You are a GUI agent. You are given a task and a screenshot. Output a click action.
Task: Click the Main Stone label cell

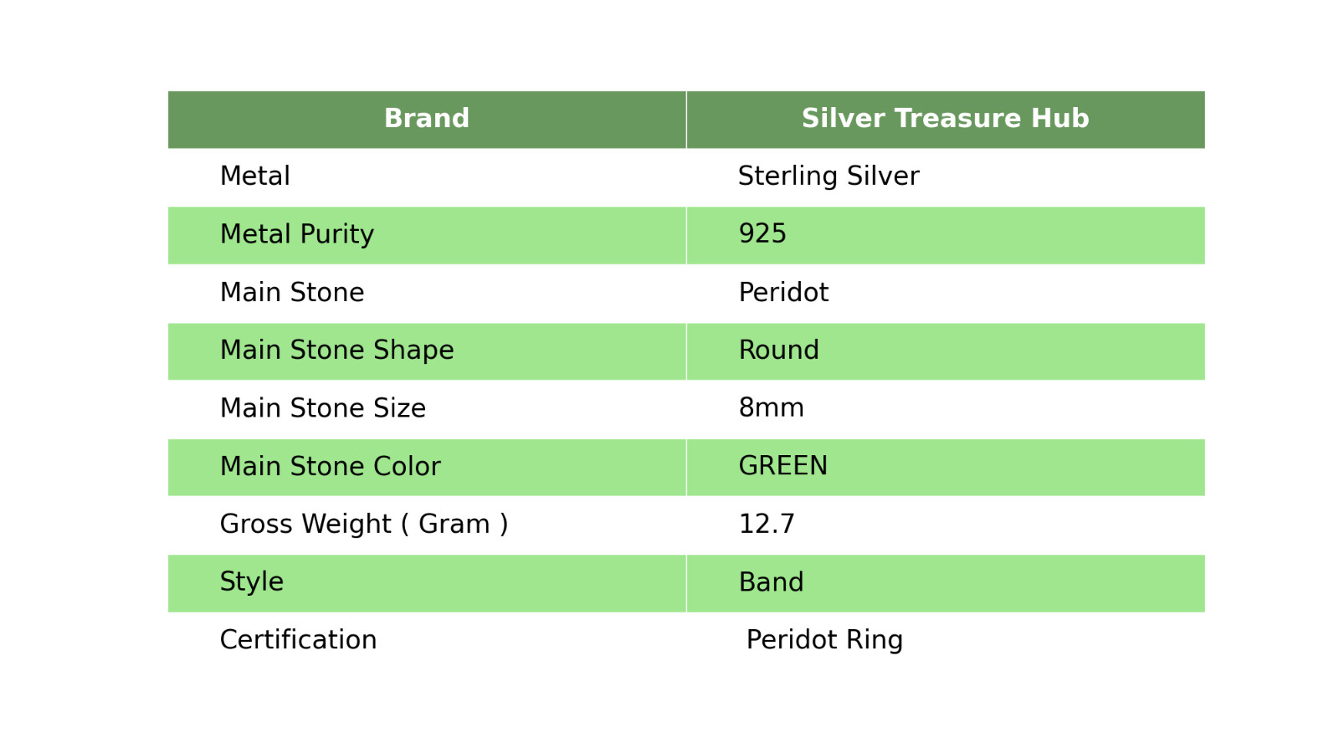292,293
